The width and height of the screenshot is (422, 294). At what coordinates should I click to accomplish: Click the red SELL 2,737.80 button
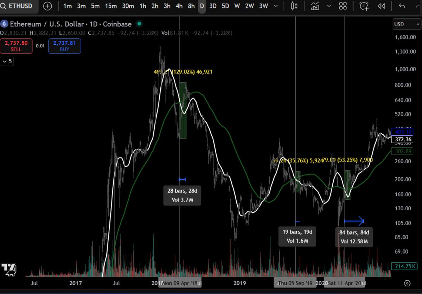[16, 46]
